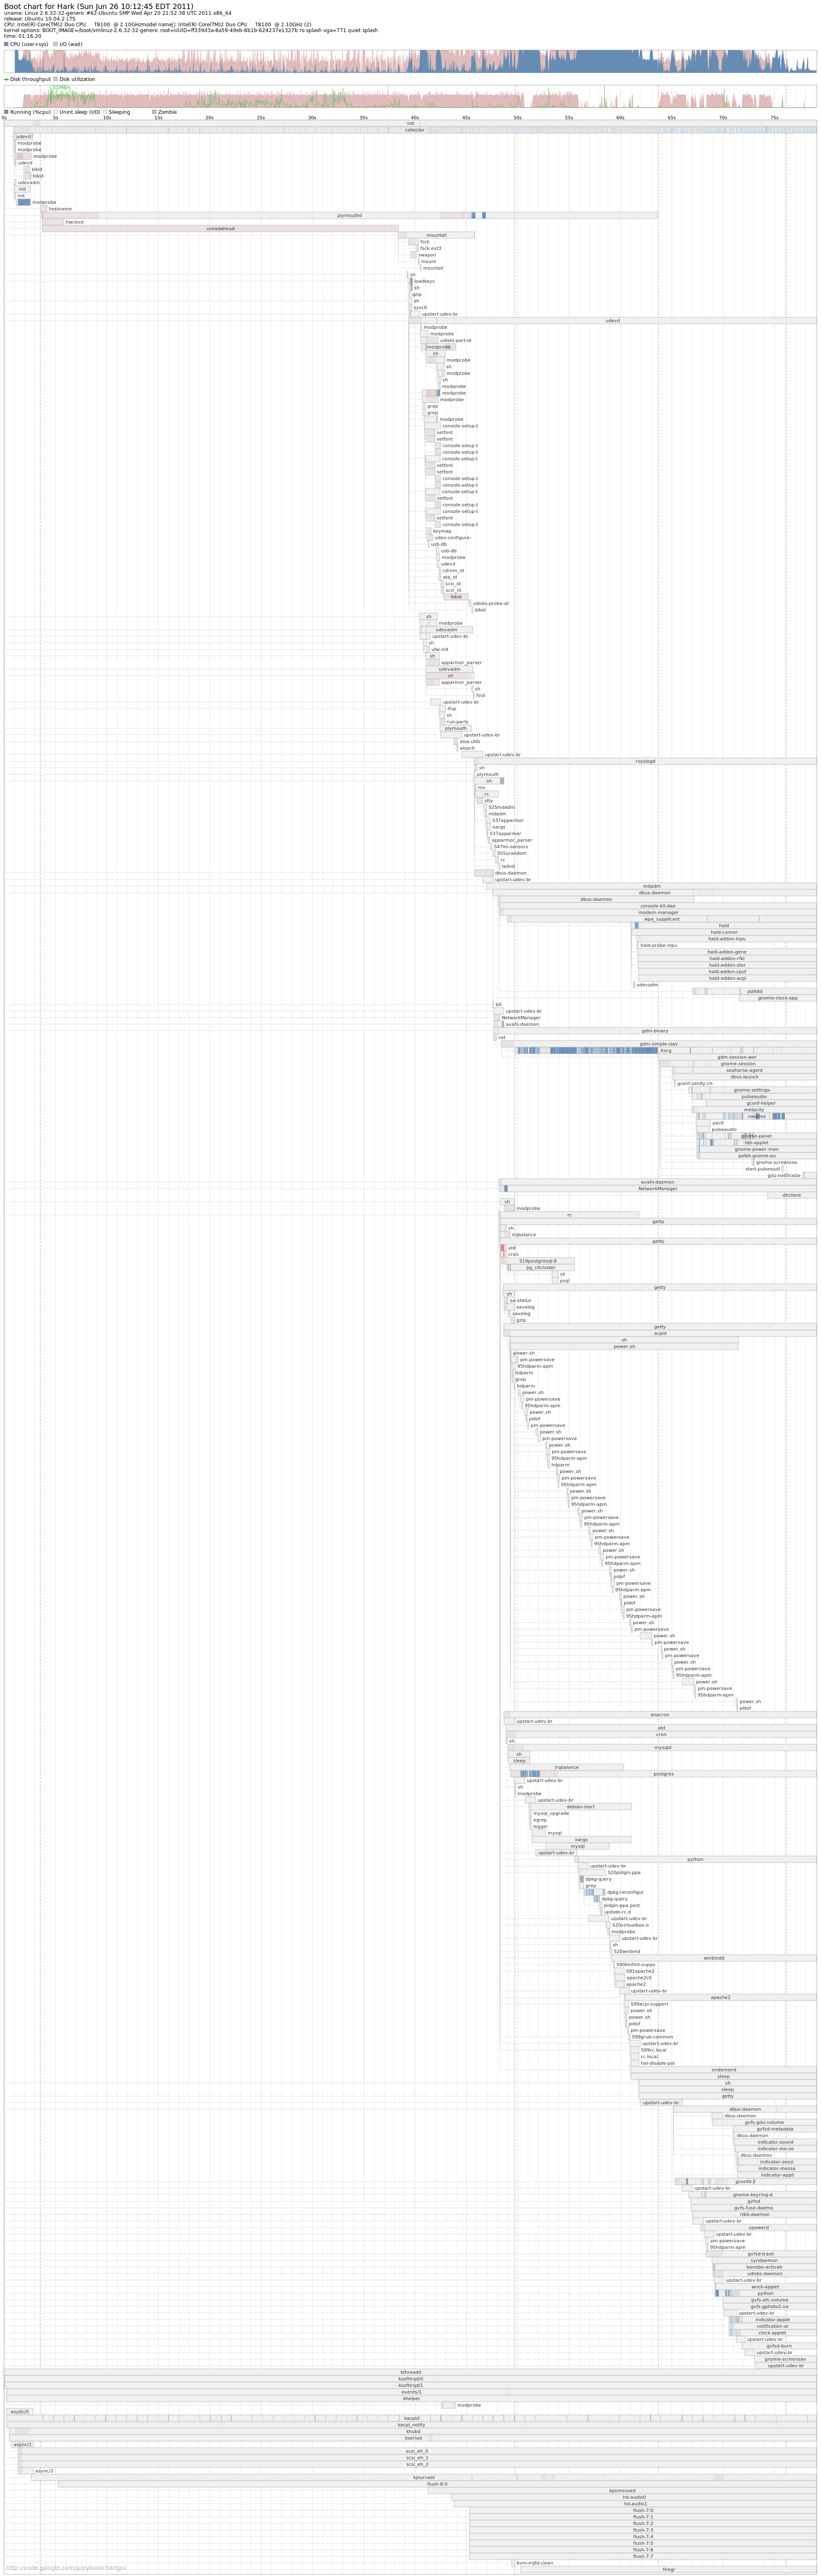Click the 30s time axis label

[312, 118]
